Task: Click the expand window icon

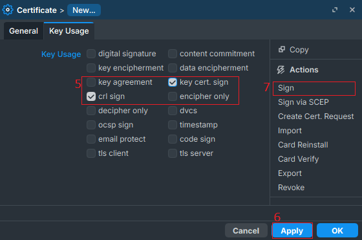Action: (x=335, y=10)
